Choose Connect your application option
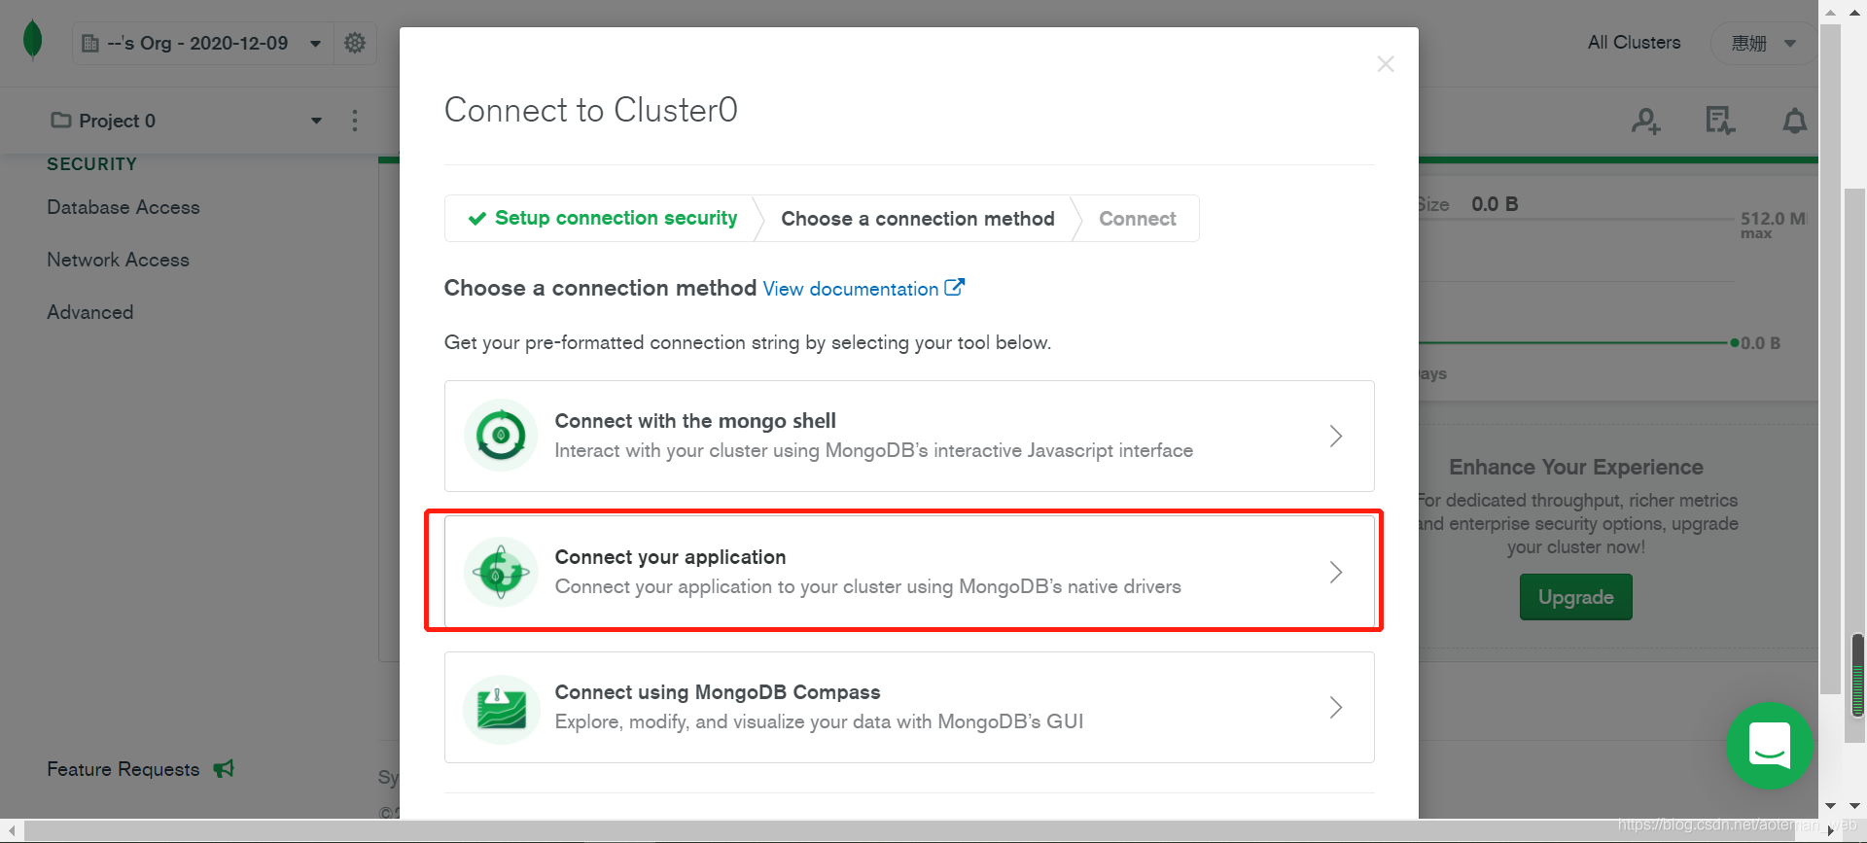The image size is (1867, 843). pos(909,572)
